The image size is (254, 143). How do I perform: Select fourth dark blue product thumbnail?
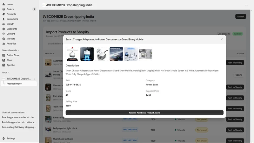click(x=116, y=54)
